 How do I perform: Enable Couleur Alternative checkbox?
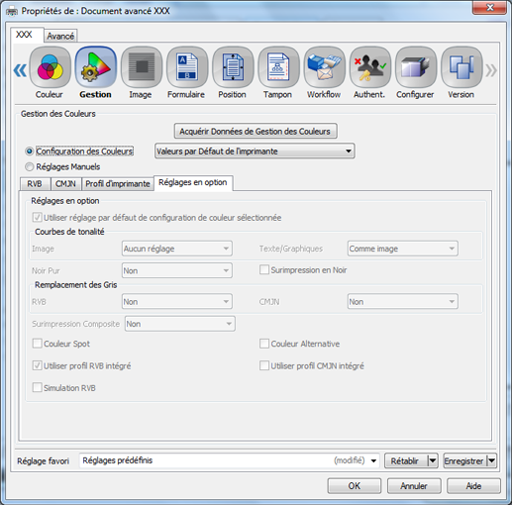[x=264, y=344]
